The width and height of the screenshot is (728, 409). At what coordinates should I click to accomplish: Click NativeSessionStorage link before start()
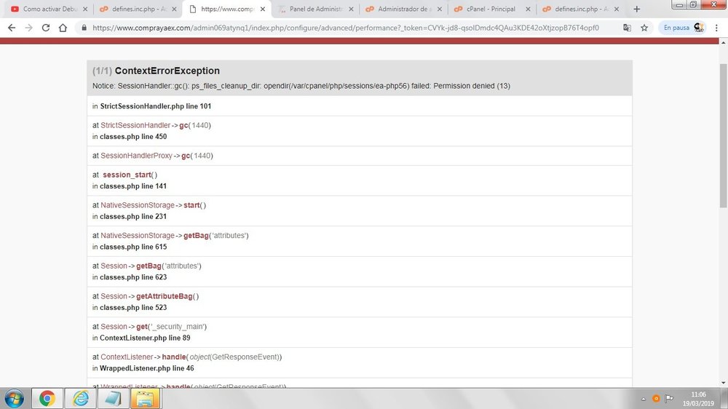point(138,204)
